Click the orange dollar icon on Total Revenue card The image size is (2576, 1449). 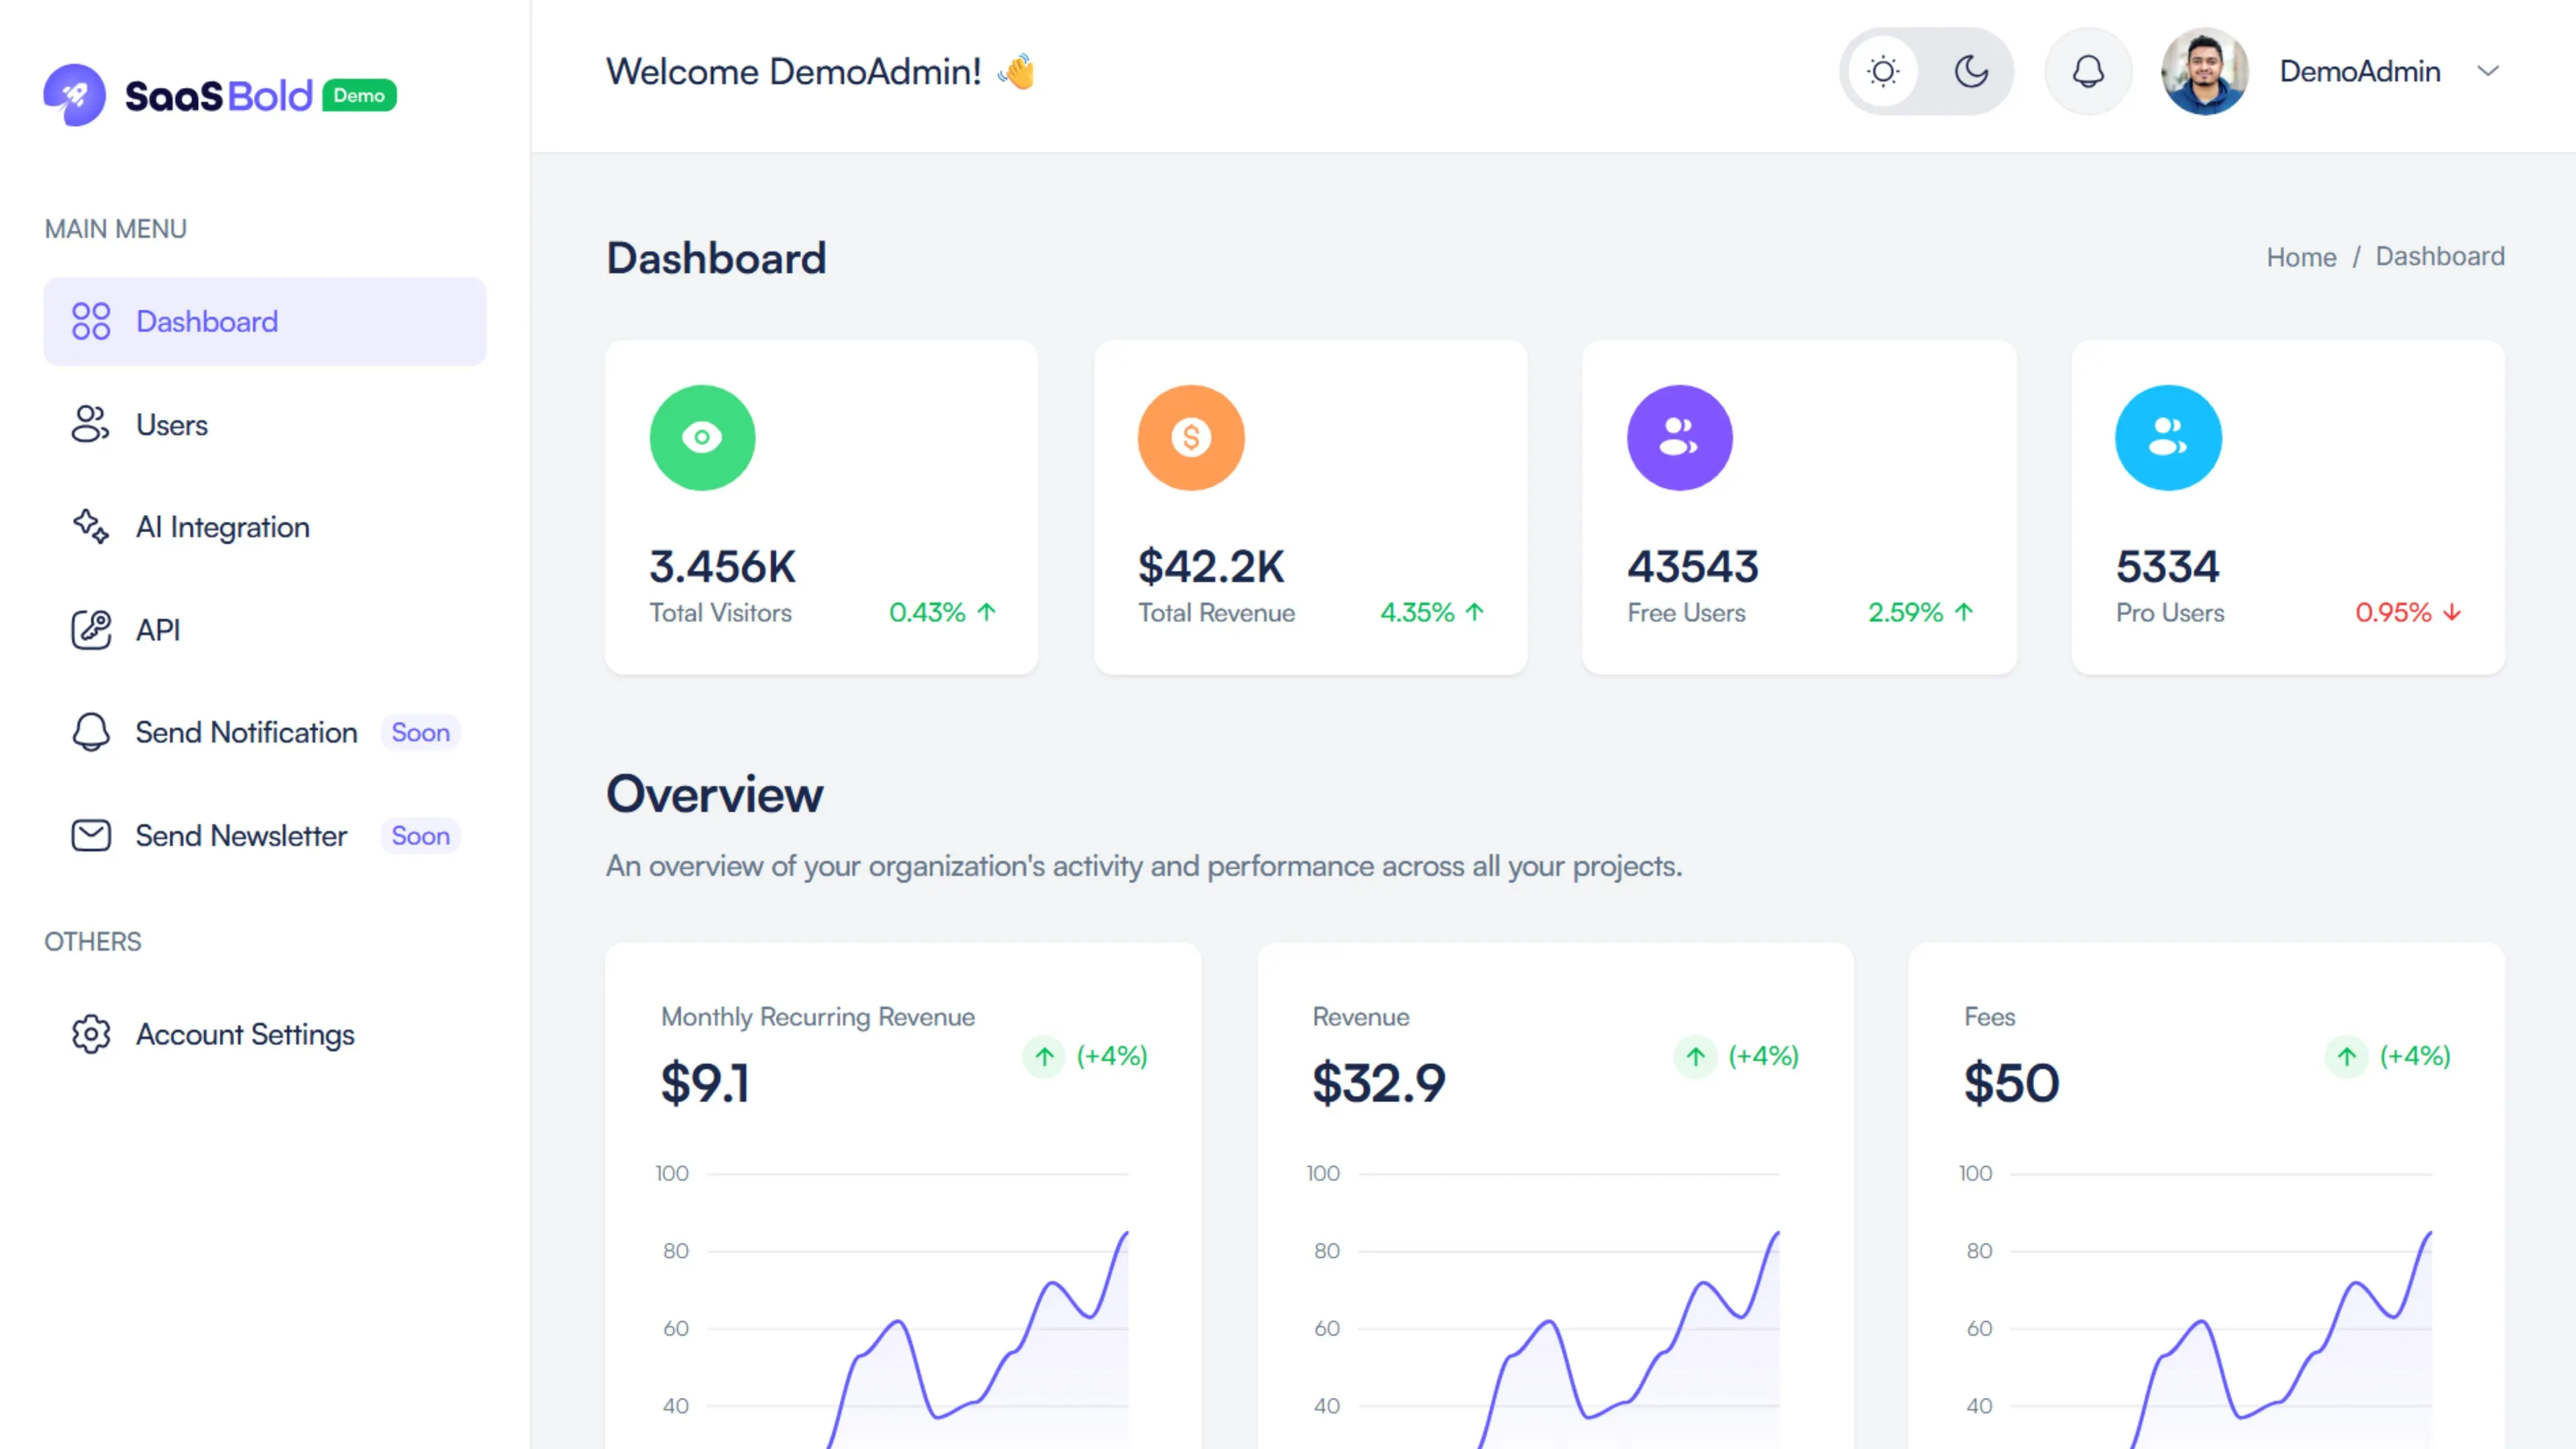point(1191,437)
